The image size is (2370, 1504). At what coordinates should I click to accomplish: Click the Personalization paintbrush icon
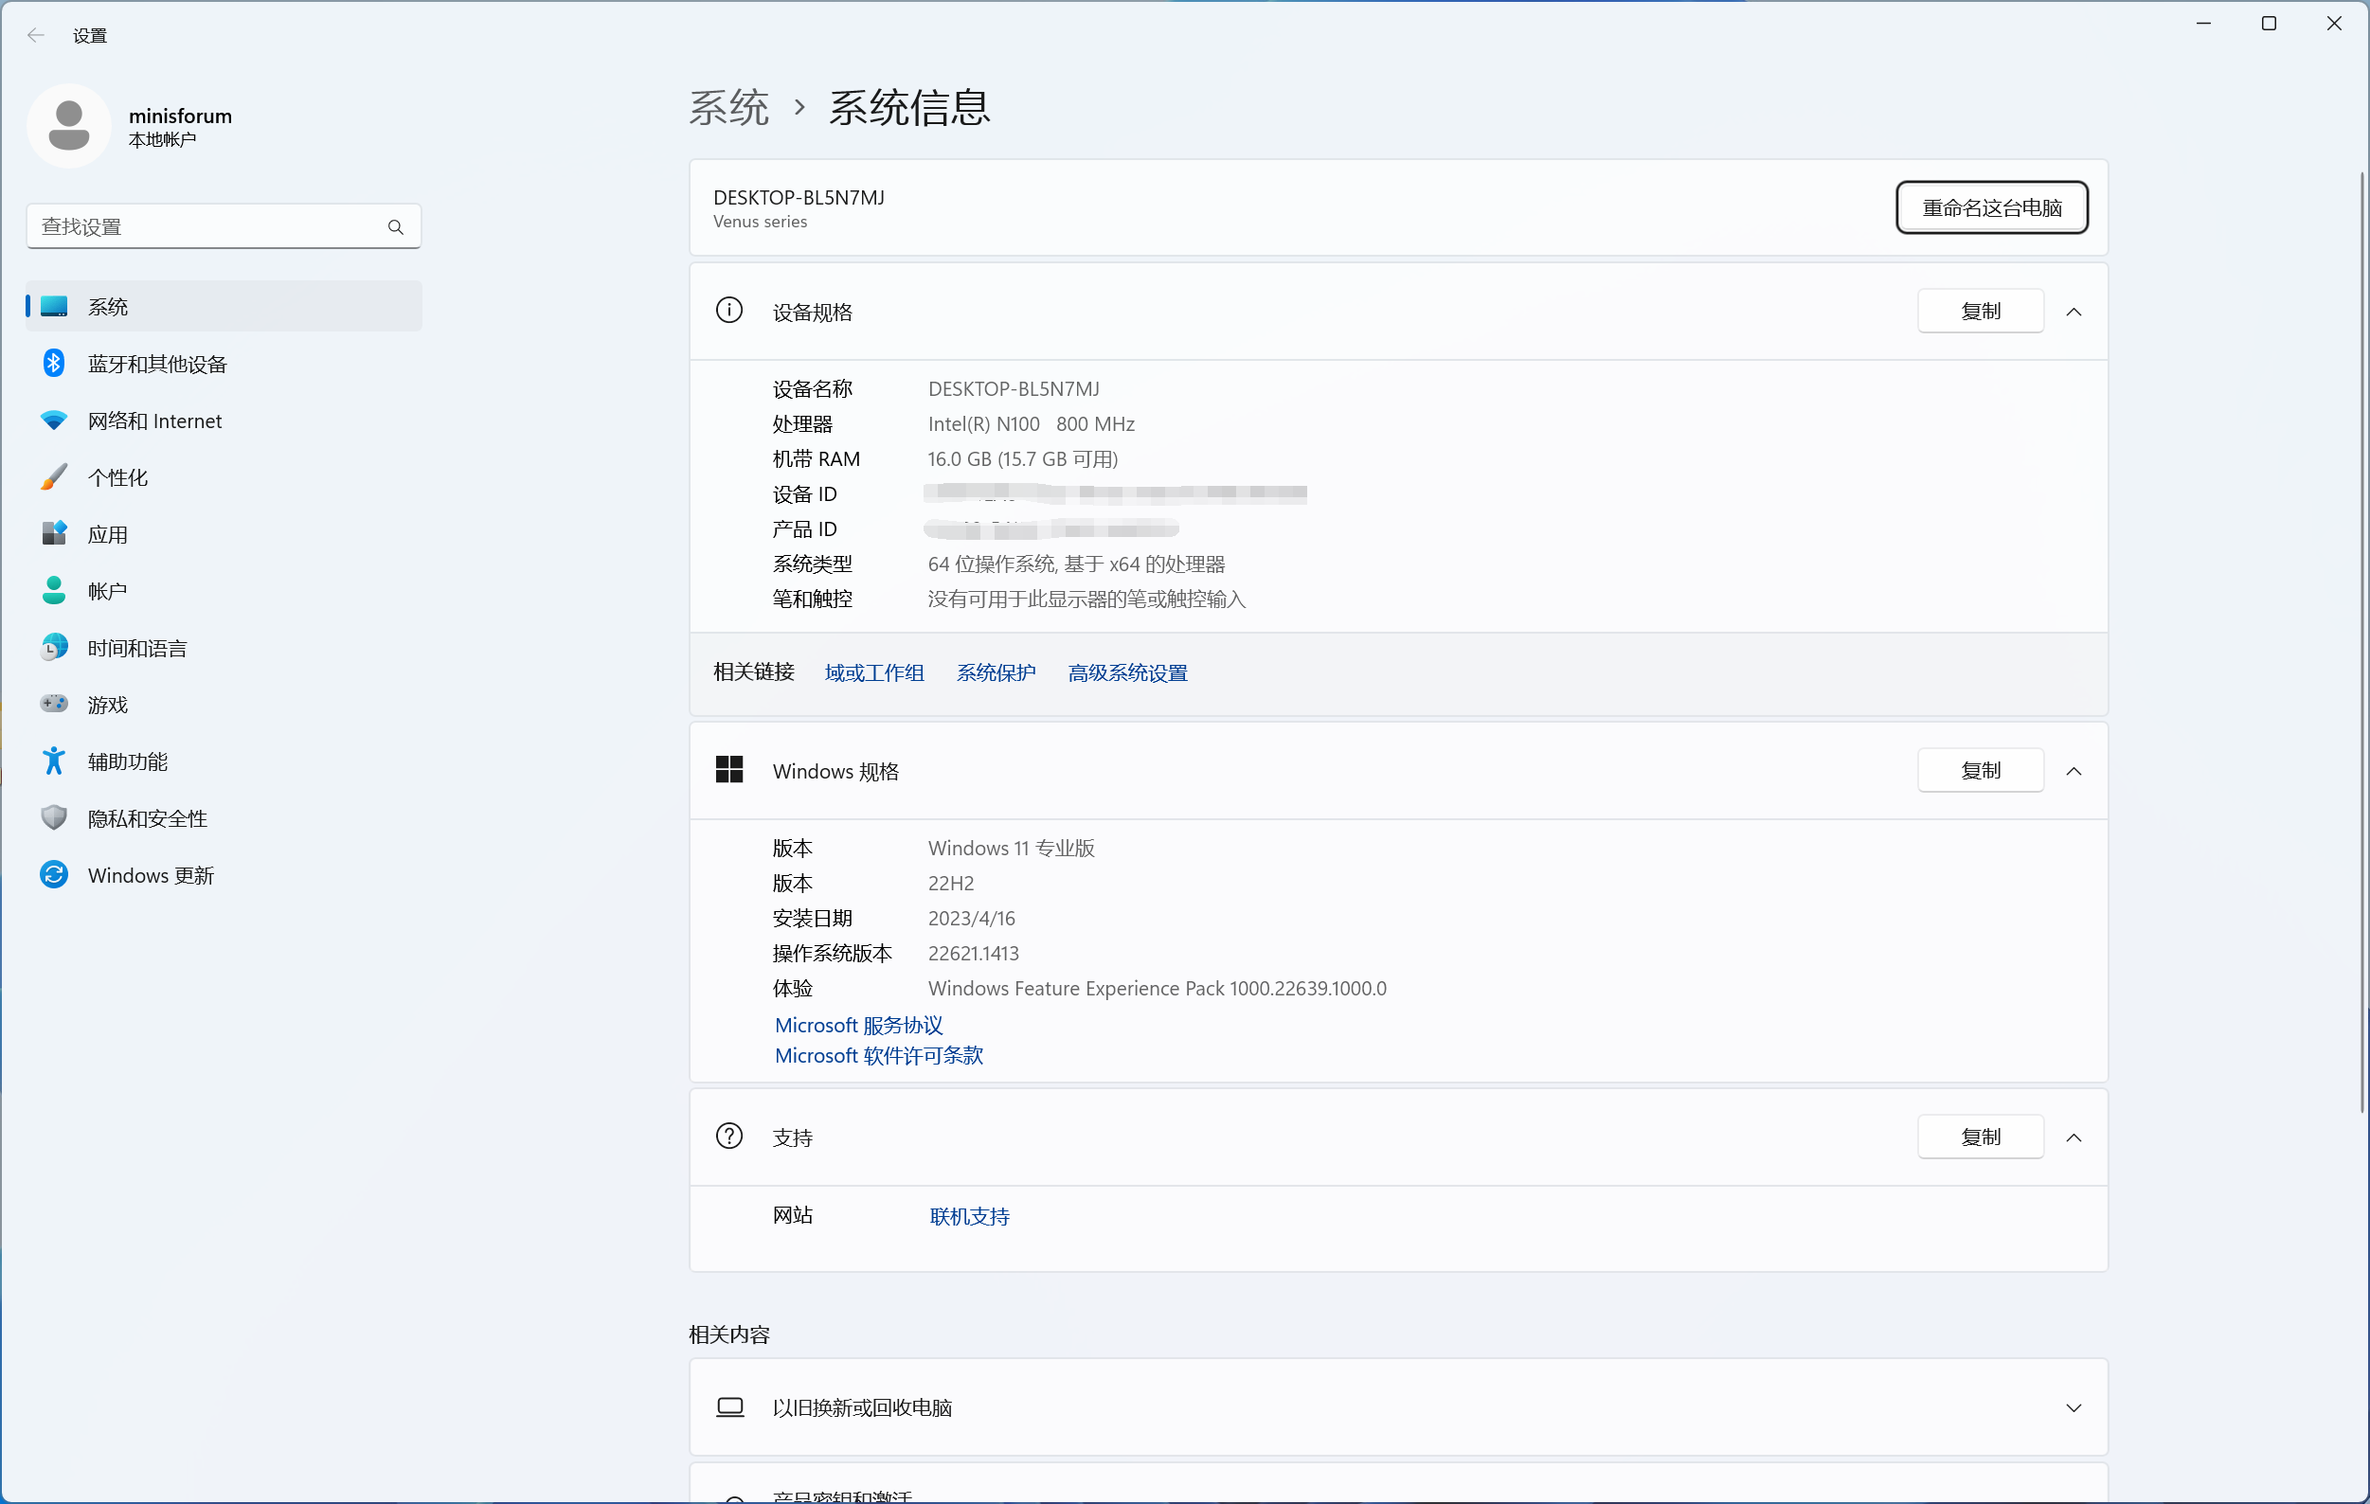point(54,477)
